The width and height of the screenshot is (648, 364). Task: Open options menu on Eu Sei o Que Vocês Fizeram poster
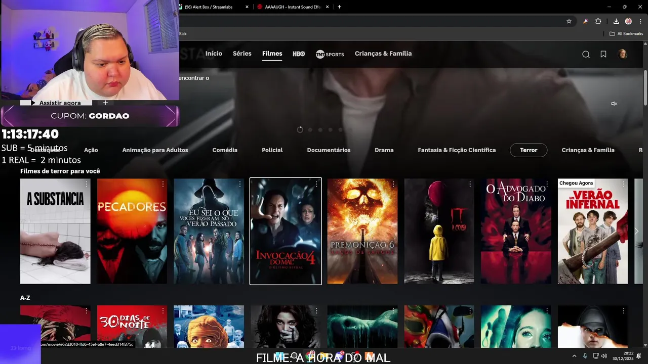[x=240, y=185]
